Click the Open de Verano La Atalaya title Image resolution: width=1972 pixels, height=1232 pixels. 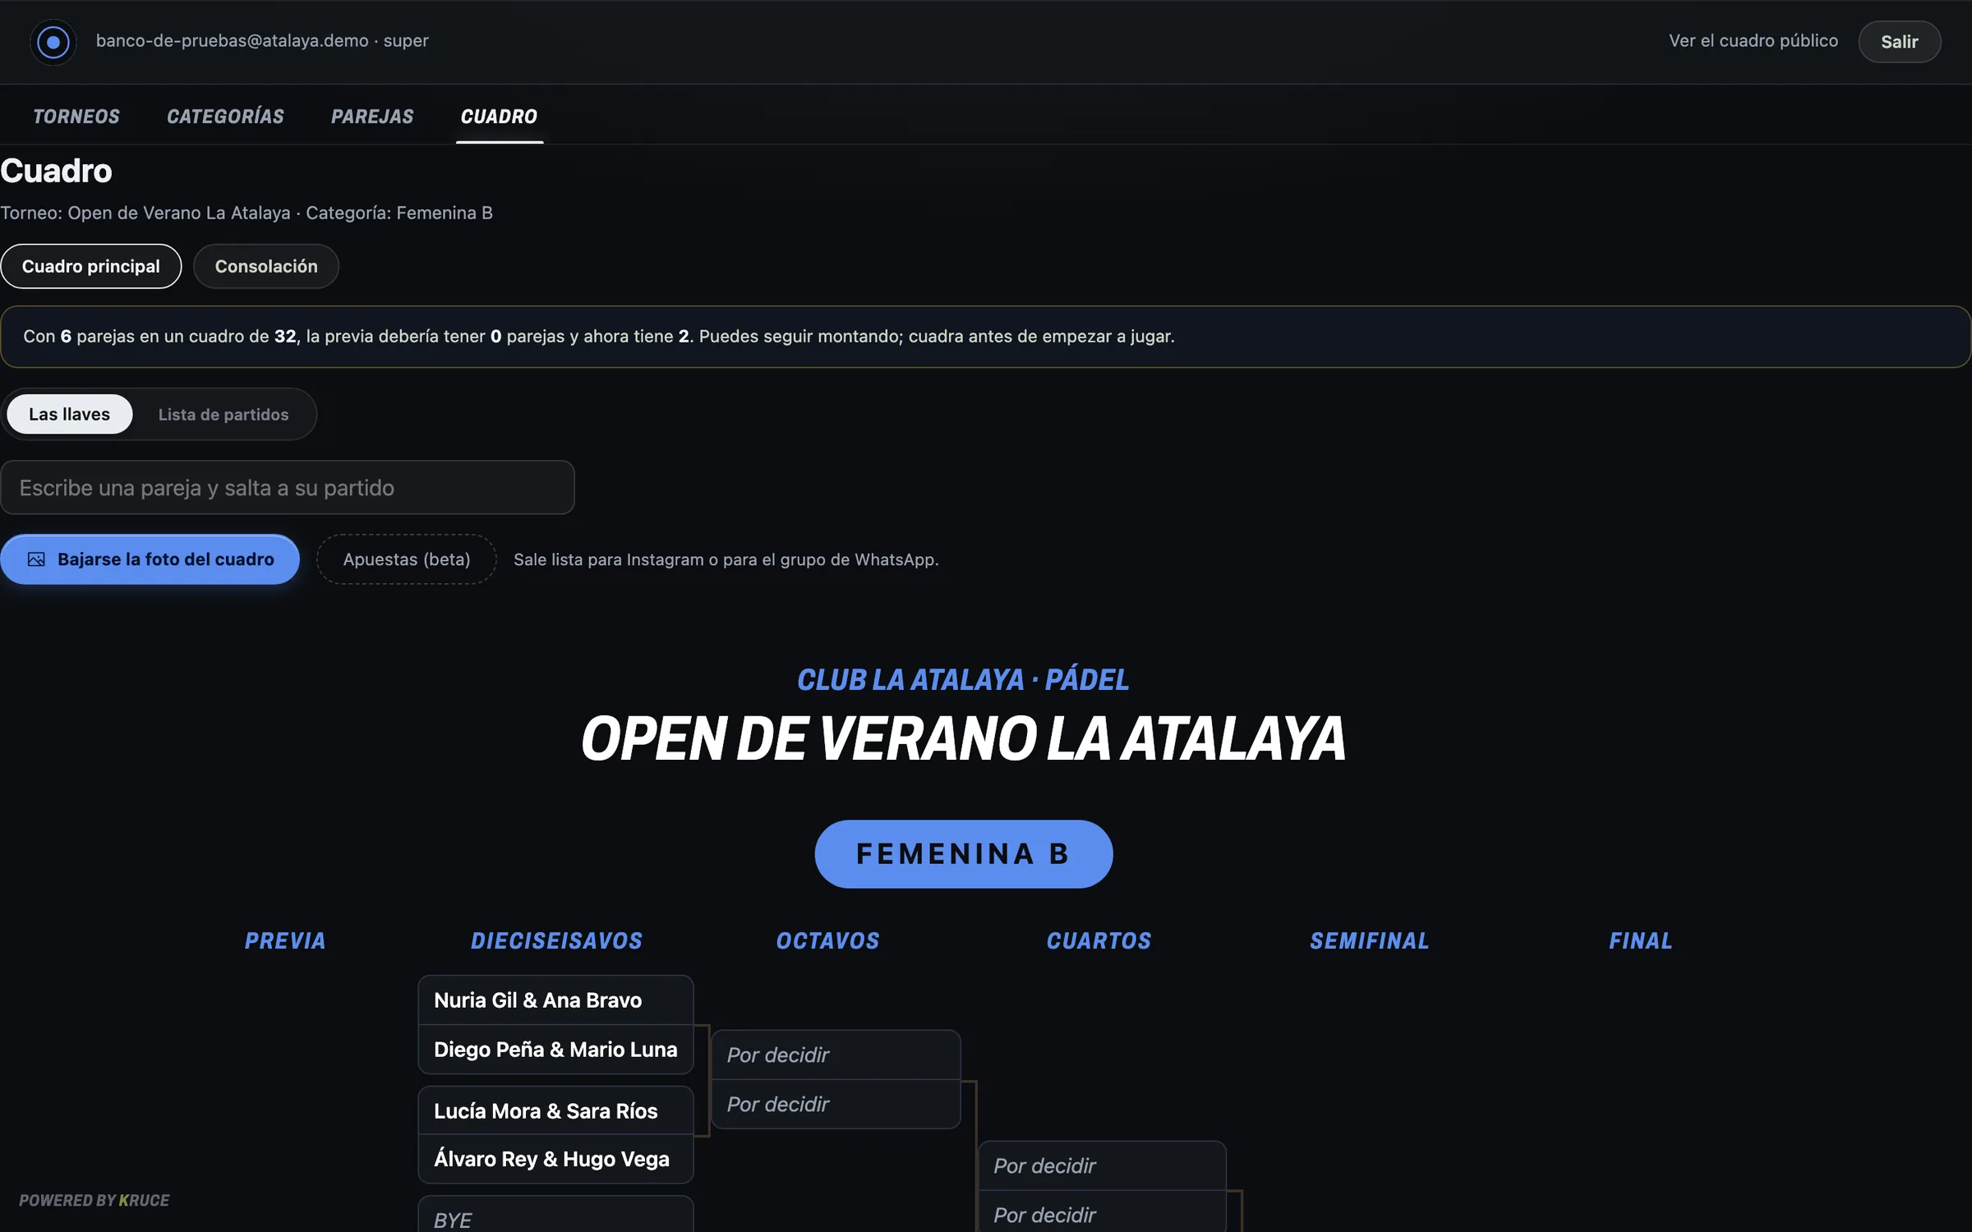tap(964, 738)
